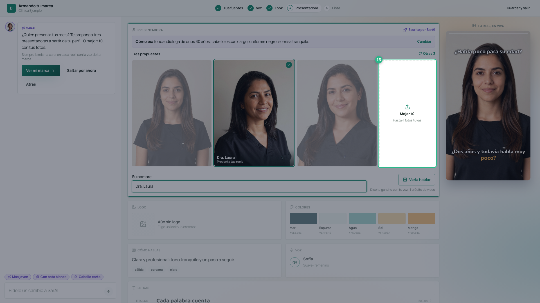
Task: Play the Sofía voice speaker icon
Action: [294, 262]
